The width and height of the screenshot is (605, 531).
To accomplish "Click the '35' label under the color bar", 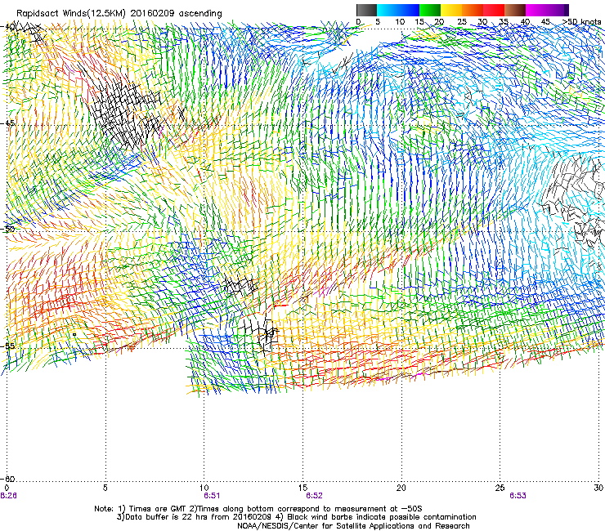I will [x=504, y=21].
